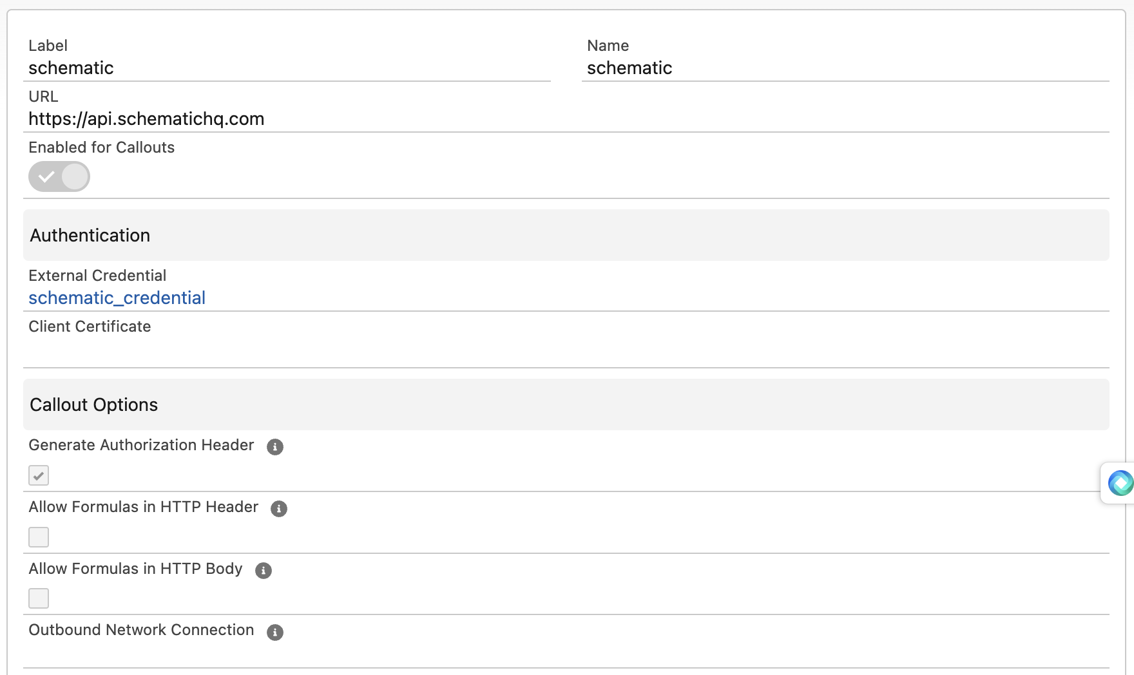Open the schematic_credential external credential

pyautogui.click(x=117, y=298)
